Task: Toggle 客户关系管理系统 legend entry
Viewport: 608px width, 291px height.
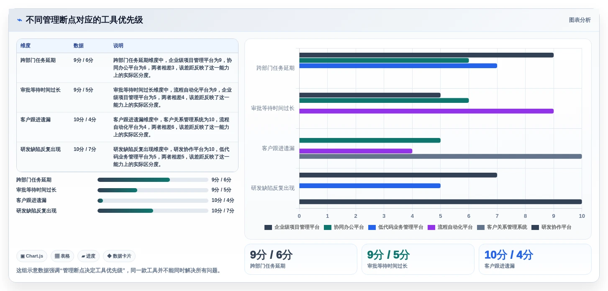Action: (502, 227)
